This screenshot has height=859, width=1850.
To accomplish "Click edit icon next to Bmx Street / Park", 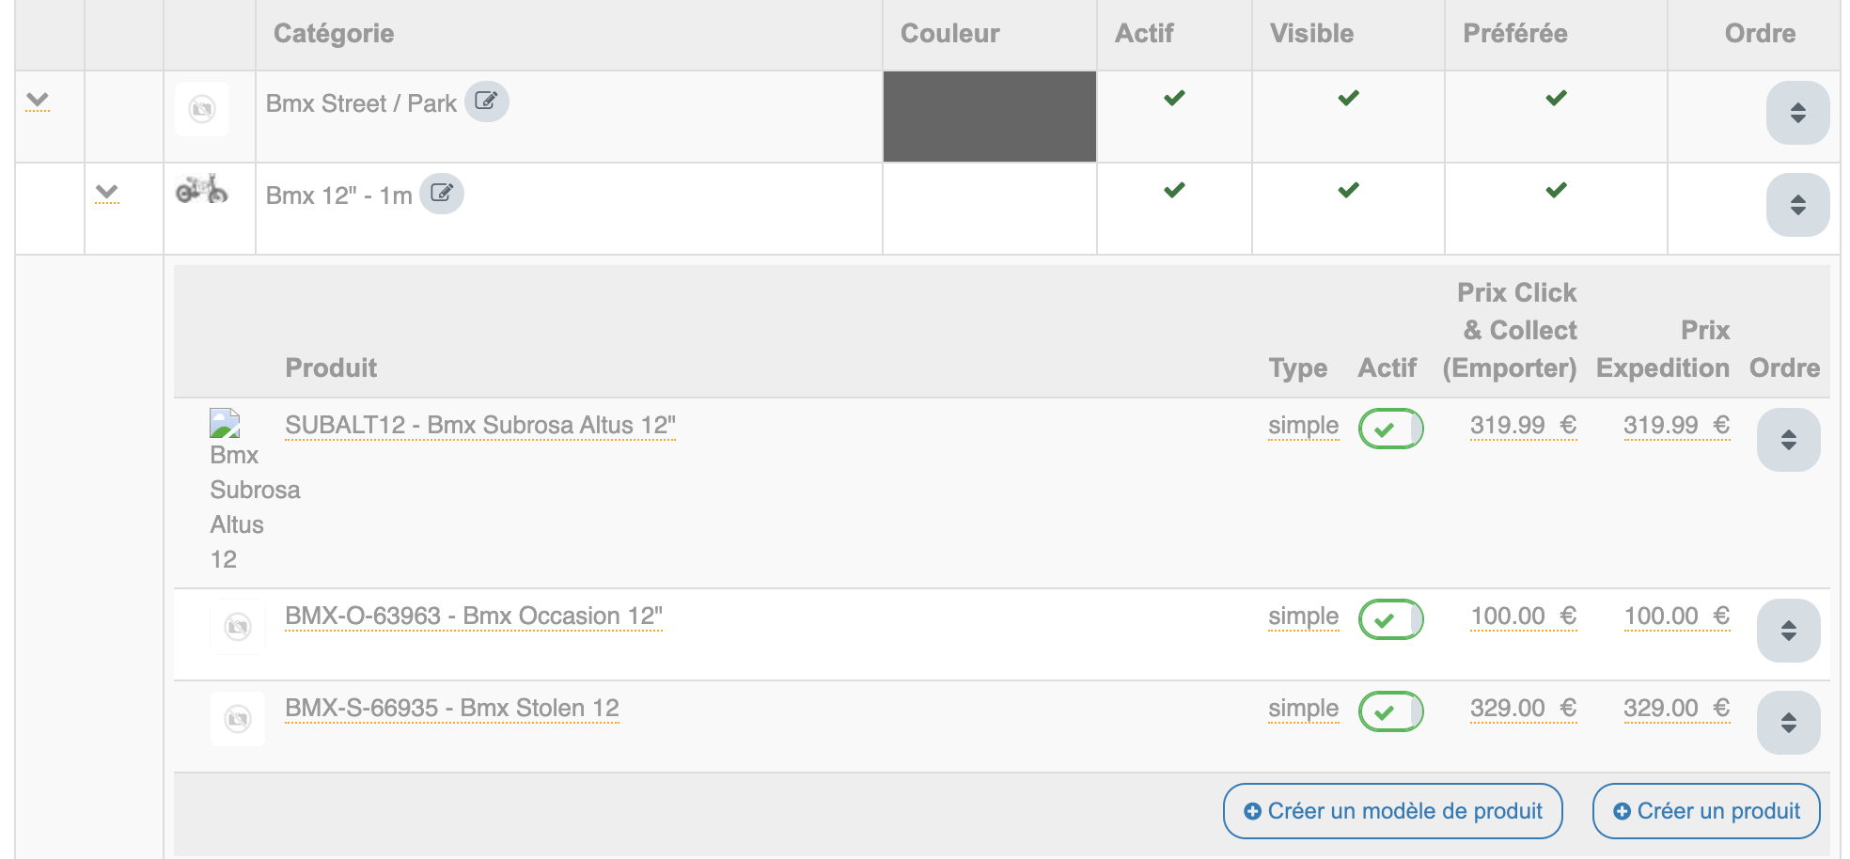I will (486, 102).
